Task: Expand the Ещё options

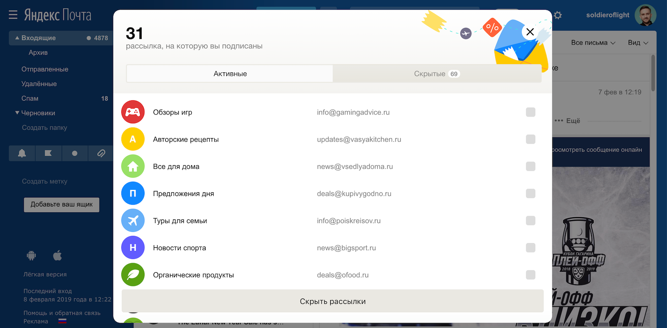Action: tap(567, 121)
